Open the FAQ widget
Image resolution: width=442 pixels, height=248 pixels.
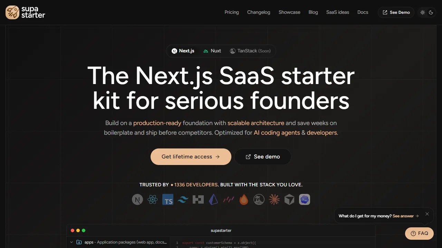click(419, 233)
